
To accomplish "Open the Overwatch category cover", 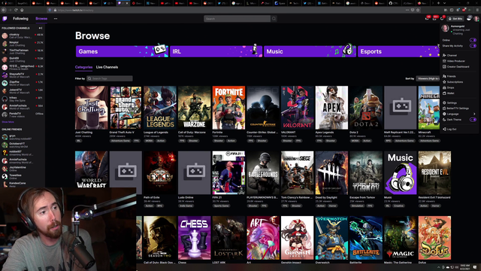I will coord(332,238).
